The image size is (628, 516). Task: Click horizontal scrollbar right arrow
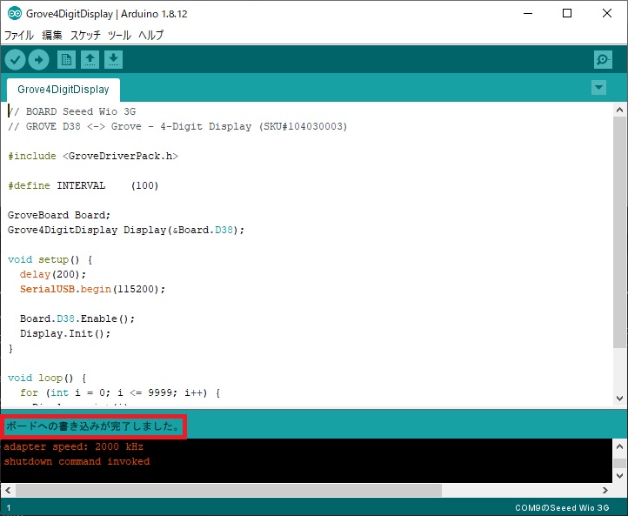pos(605,490)
